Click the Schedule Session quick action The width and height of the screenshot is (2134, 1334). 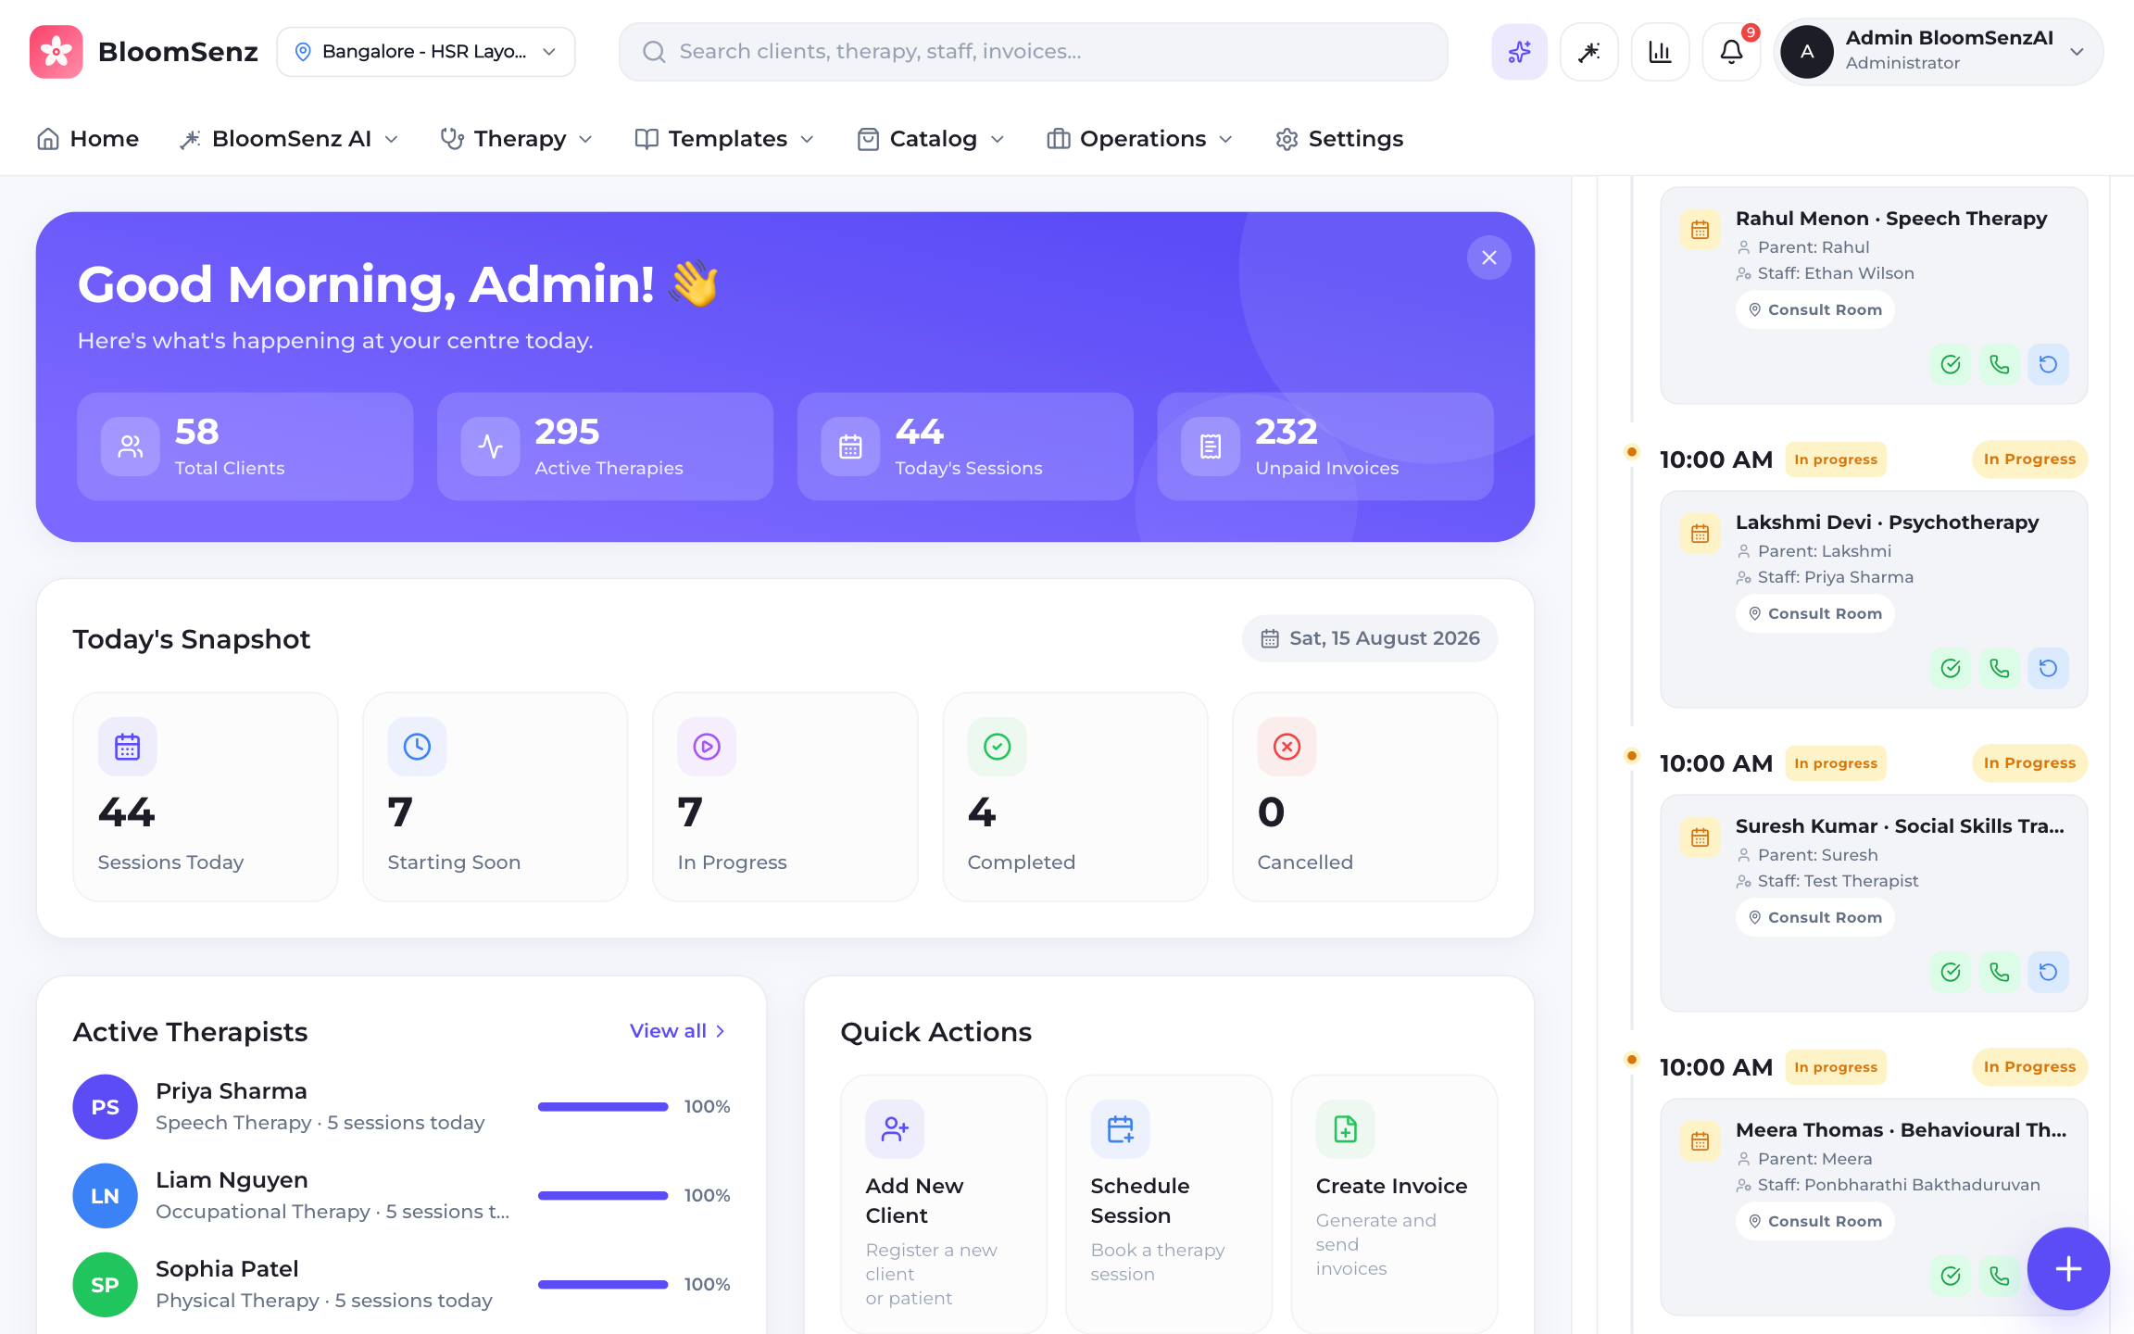click(1168, 1203)
